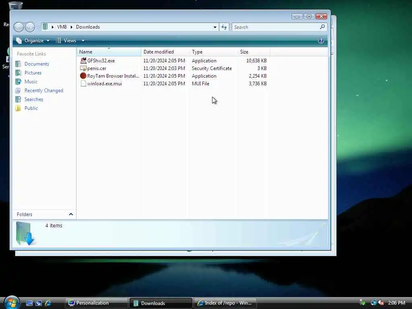Image resolution: width=412 pixels, height=309 pixels.
Task: Select the file name penis.cer
Action: click(x=97, y=68)
